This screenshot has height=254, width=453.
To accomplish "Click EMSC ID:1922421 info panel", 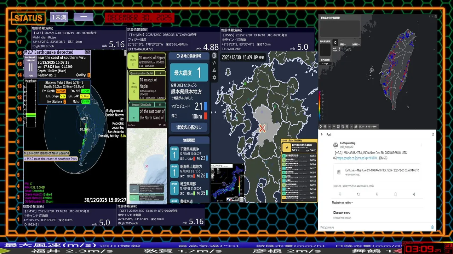I will coord(70,215).
